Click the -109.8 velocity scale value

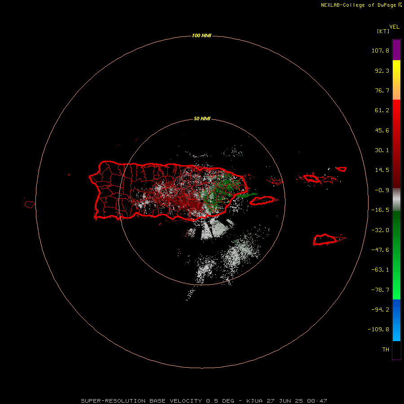pos(378,329)
